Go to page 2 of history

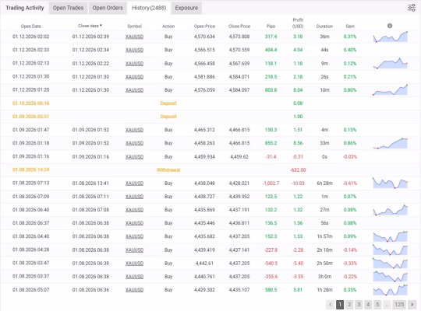point(349,305)
